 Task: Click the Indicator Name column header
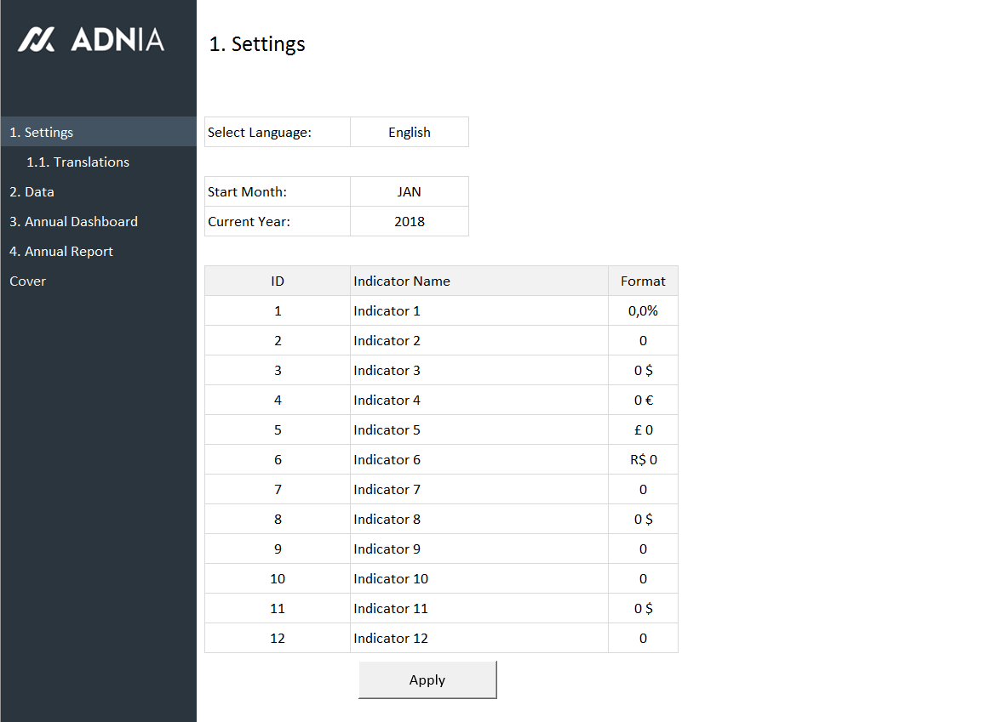[478, 281]
